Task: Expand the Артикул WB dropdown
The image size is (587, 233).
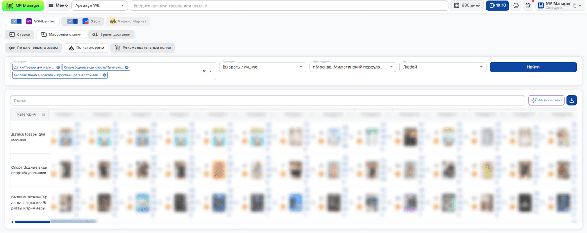Action: pos(100,5)
